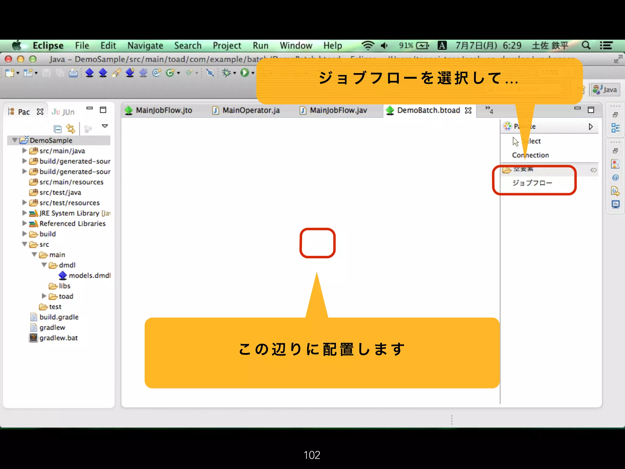Expand the src/main/java source folder
625x469 pixels.
(x=24, y=151)
